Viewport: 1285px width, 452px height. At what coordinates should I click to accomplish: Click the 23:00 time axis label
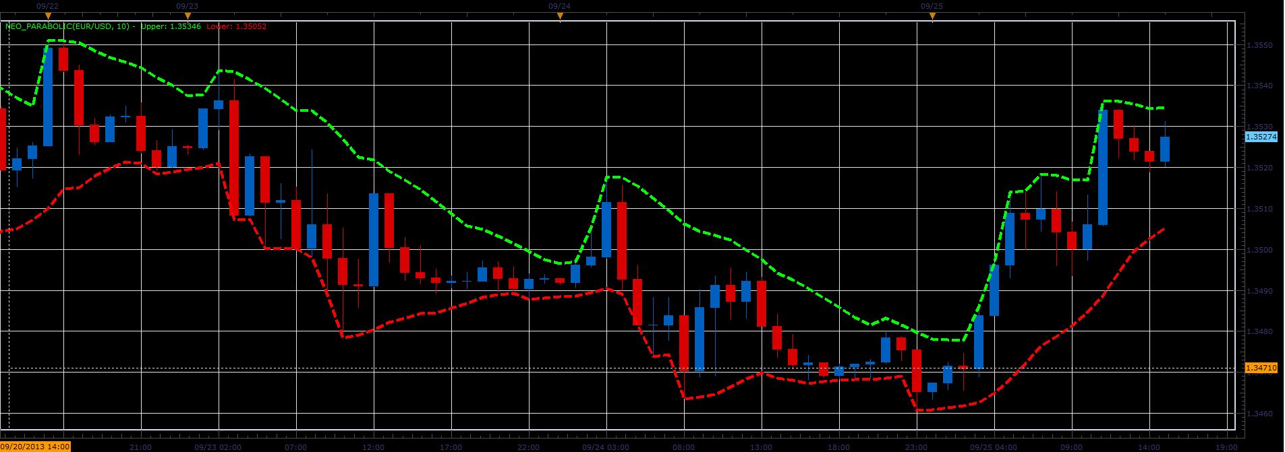coord(916,447)
